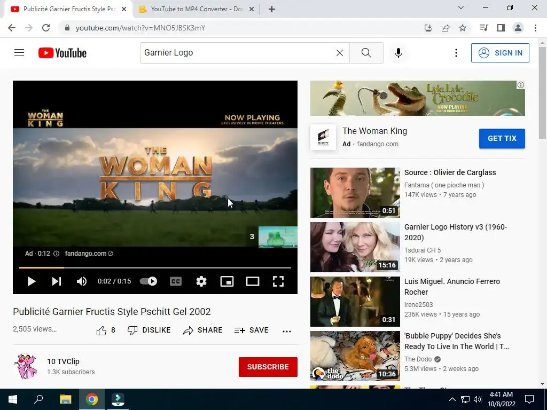Open the YouTube hamburger guide menu
The image size is (547, 410).
[19, 53]
